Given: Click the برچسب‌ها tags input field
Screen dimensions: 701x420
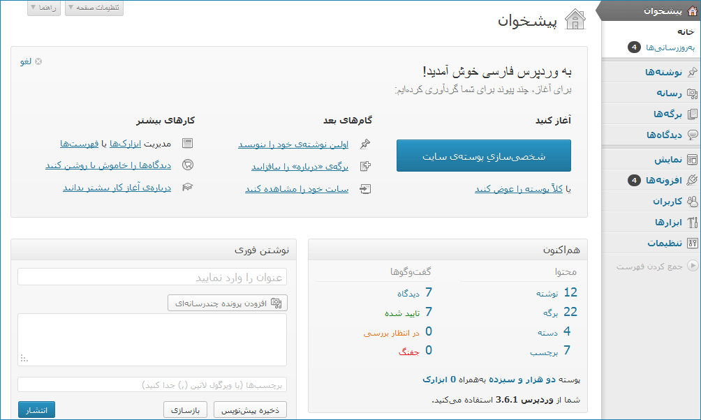Looking at the screenshot, I should click(152, 384).
